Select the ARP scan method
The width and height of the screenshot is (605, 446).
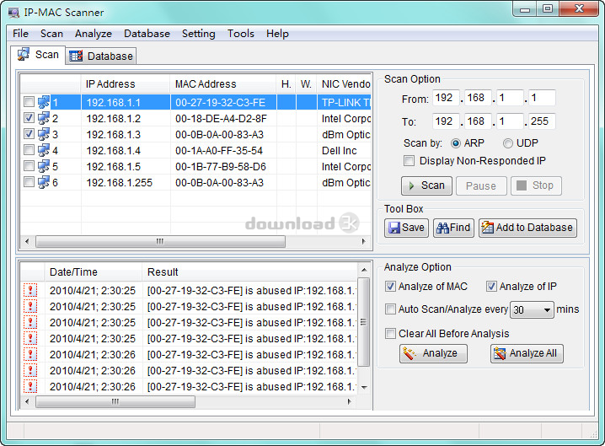tap(456, 143)
